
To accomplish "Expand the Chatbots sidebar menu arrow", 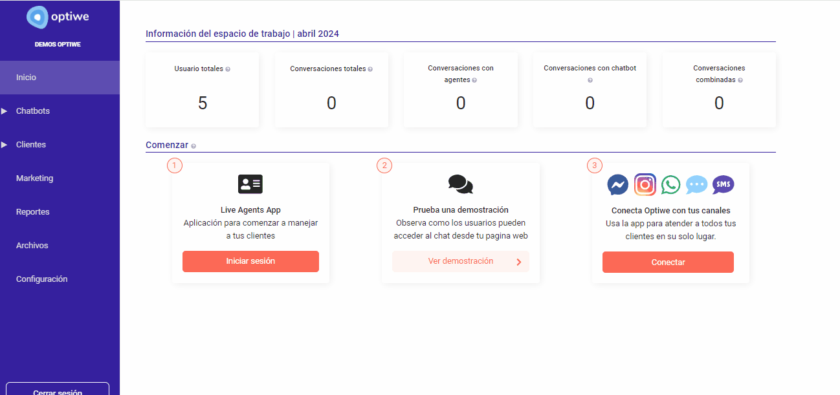I will 5,111.
